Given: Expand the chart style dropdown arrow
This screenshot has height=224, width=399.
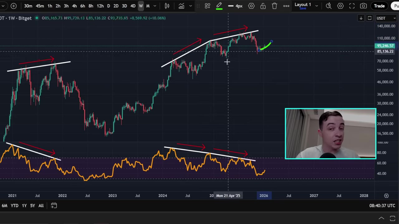Looking at the screenshot, I should [x=190, y=6].
